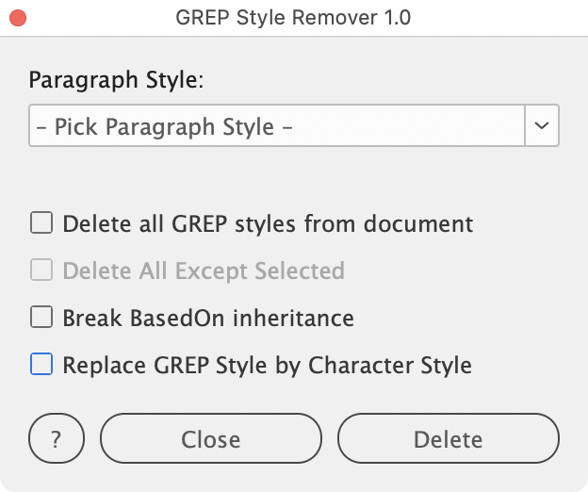Click the 'Paragraph Style:' label

pyautogui.click(x=116, y=78)
